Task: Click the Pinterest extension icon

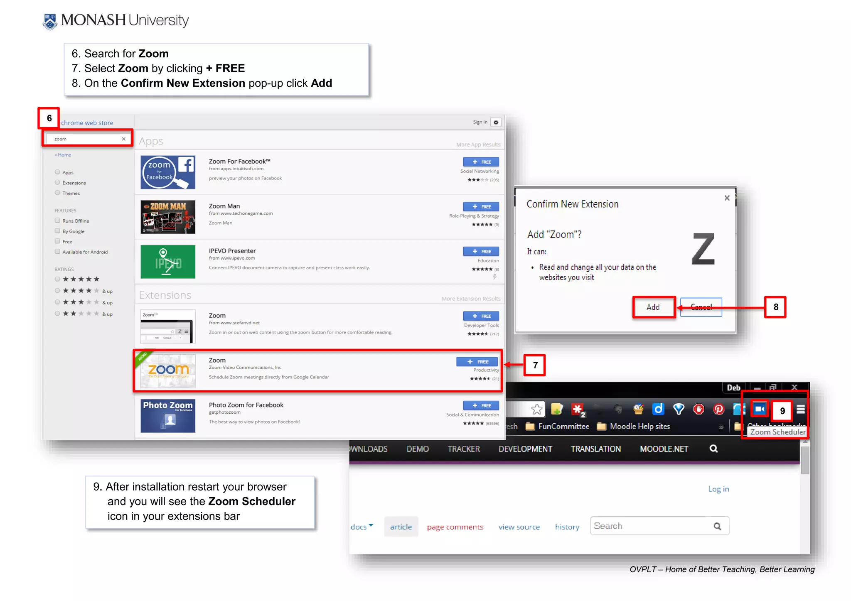Action: click(718, 409)
